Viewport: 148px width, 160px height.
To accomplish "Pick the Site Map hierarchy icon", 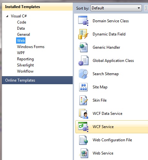I will click(83, 87).
